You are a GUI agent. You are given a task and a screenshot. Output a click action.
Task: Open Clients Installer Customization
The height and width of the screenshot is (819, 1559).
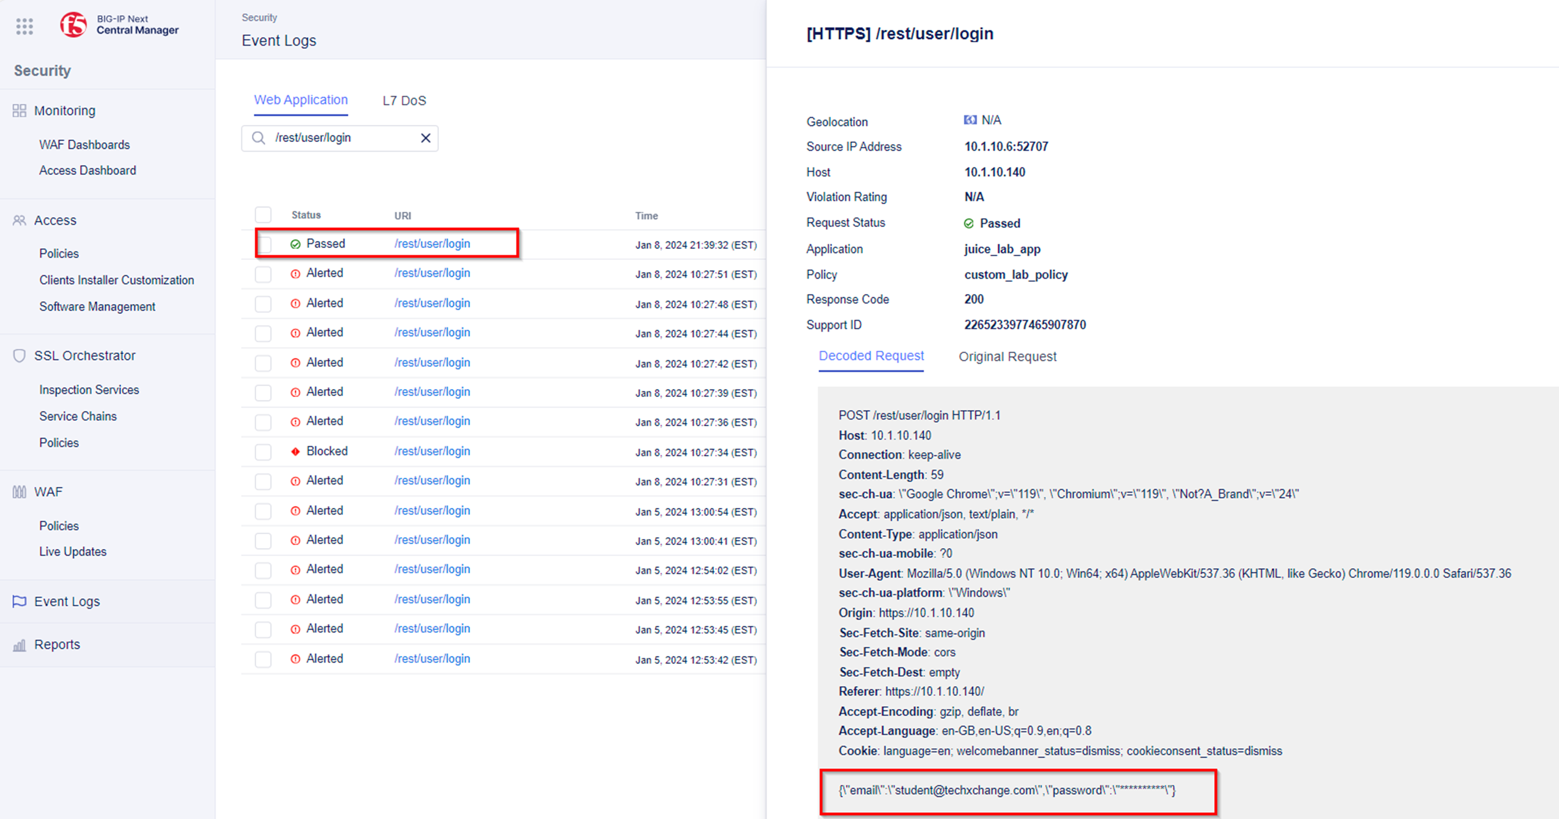[x=117, y=280]
